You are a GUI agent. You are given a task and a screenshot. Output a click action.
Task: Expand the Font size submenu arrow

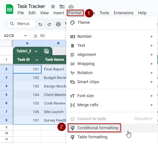tap(152, 96)
